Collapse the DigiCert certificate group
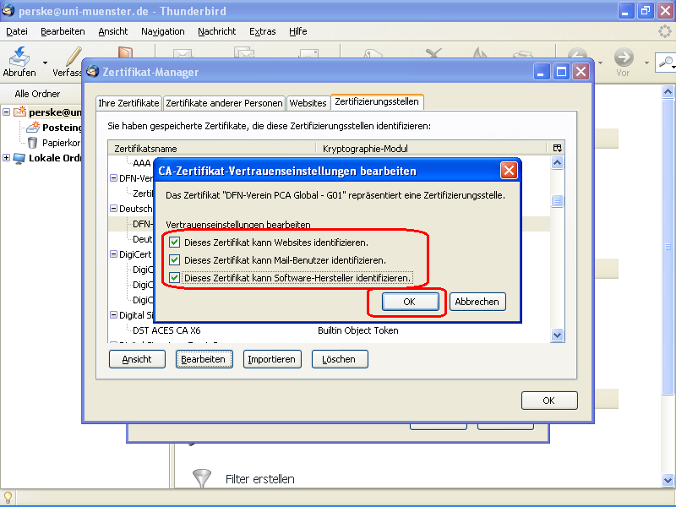This screenshot has width=676, height=507. tap(112, 253)
